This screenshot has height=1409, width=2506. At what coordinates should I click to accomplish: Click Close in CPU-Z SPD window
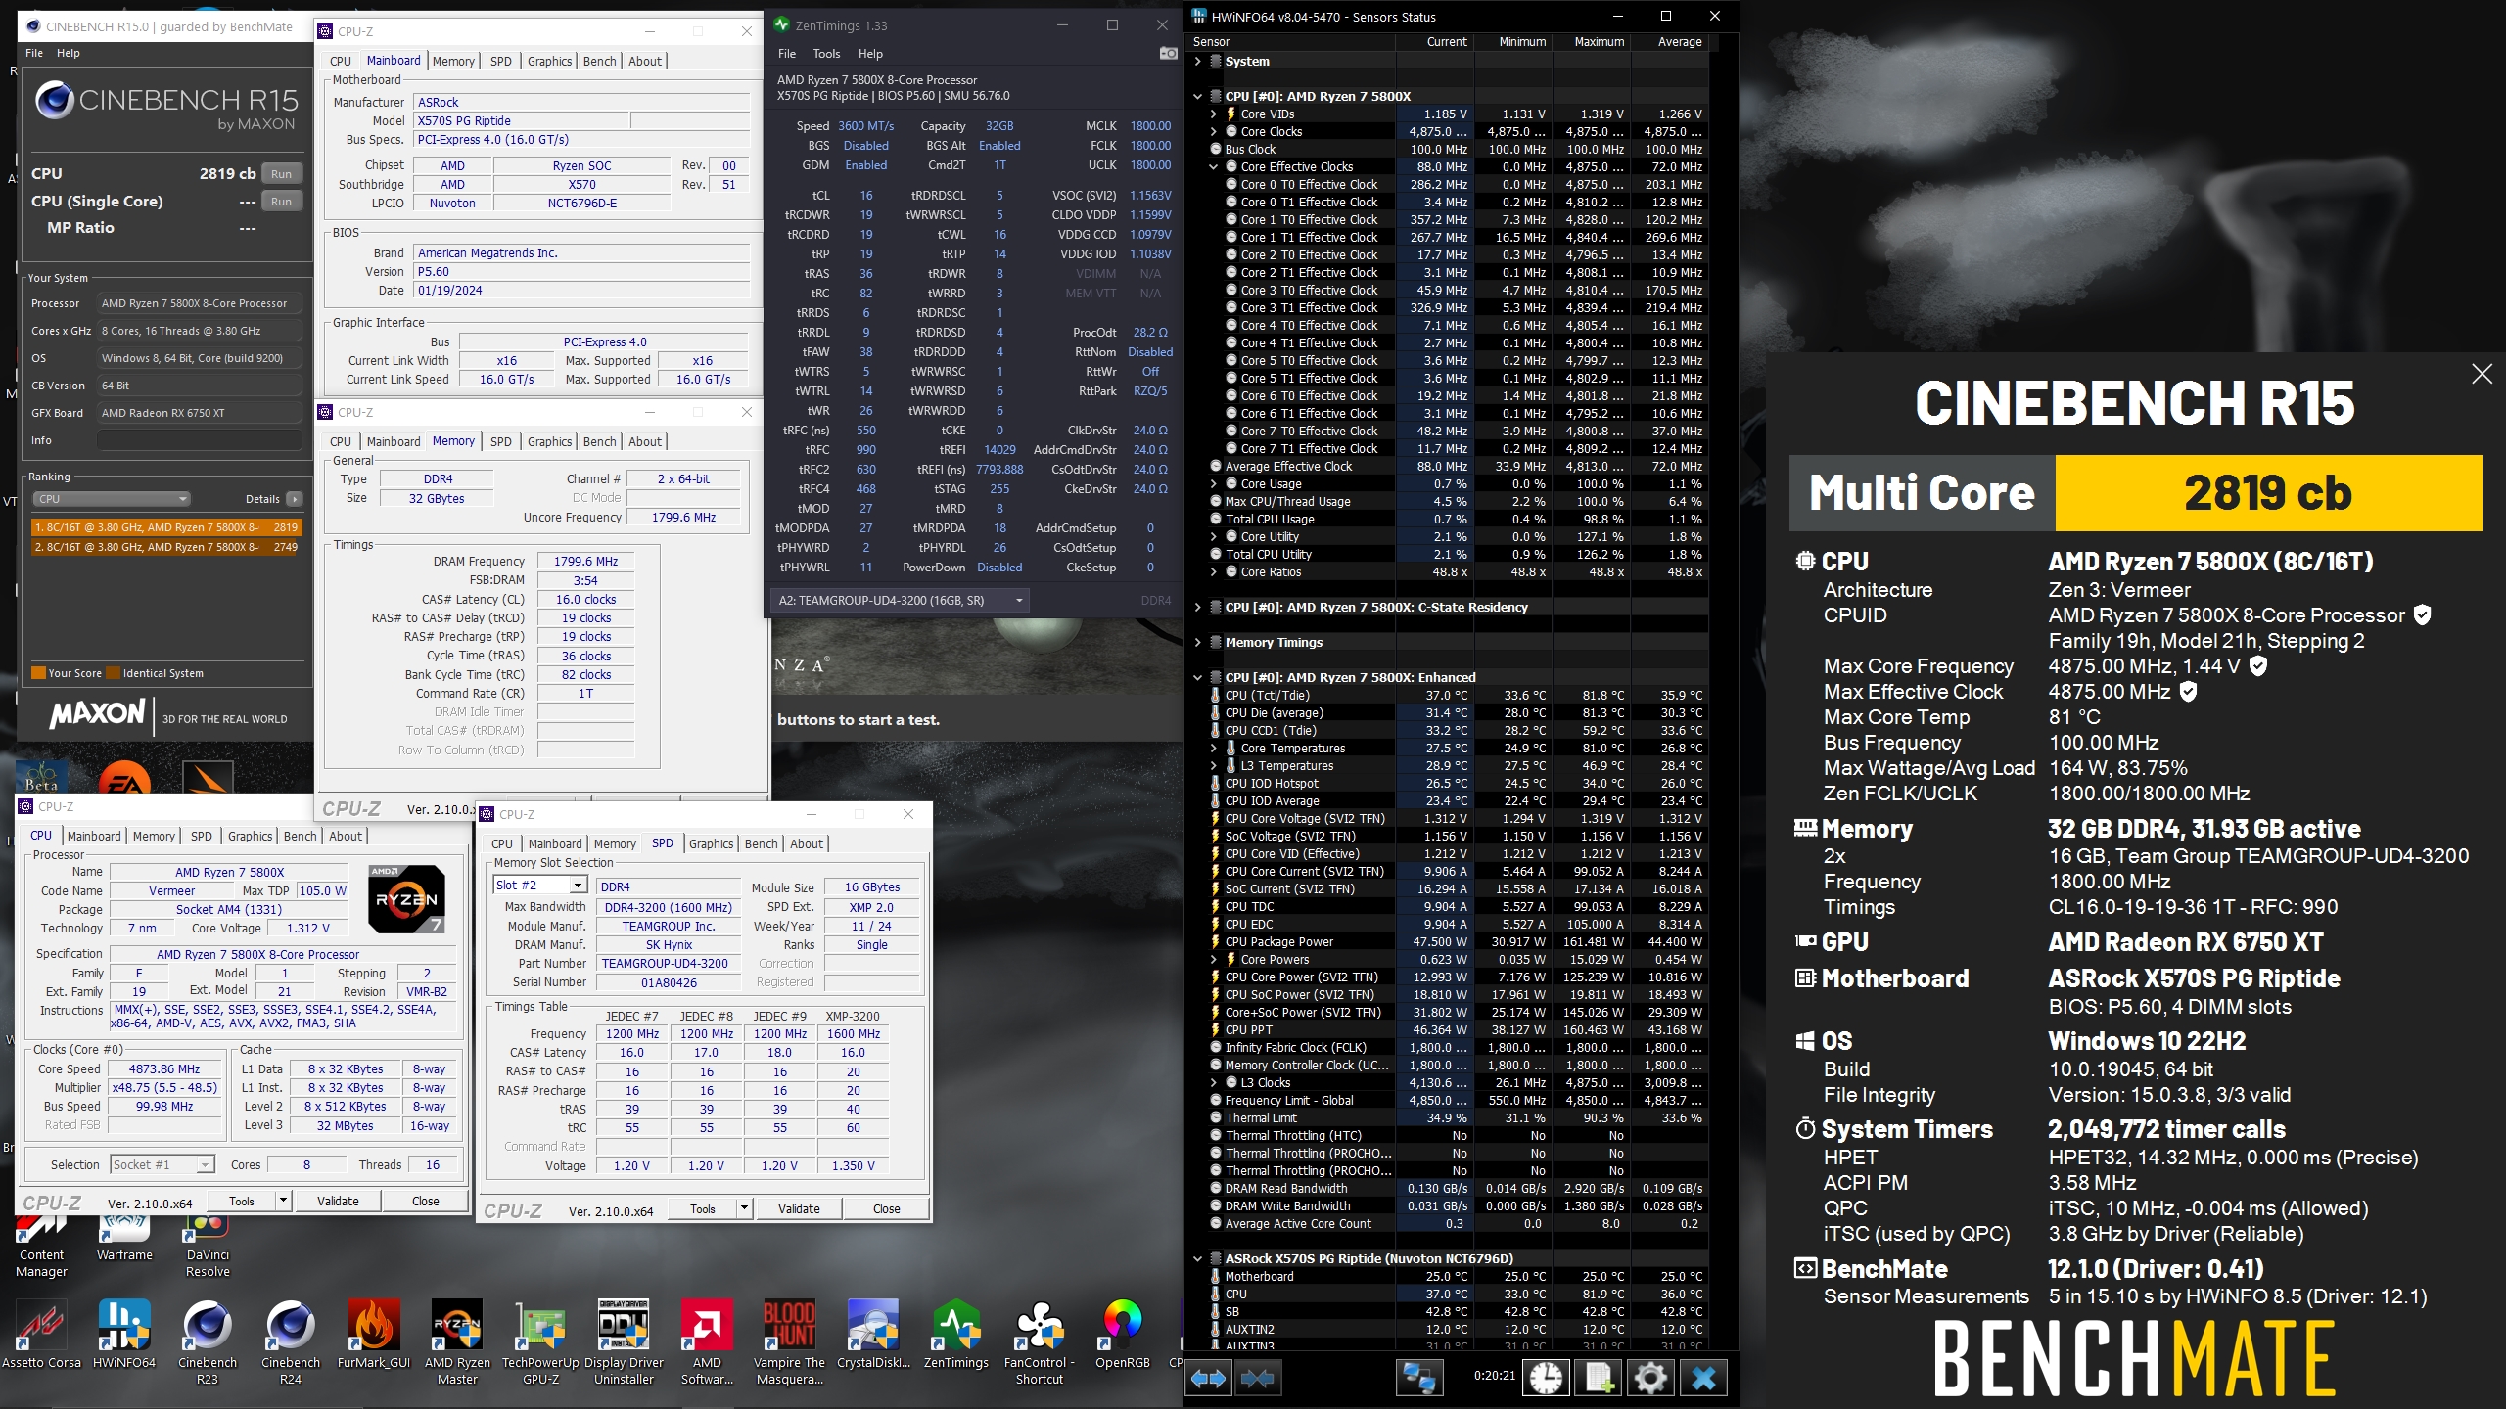[886, 1208]
